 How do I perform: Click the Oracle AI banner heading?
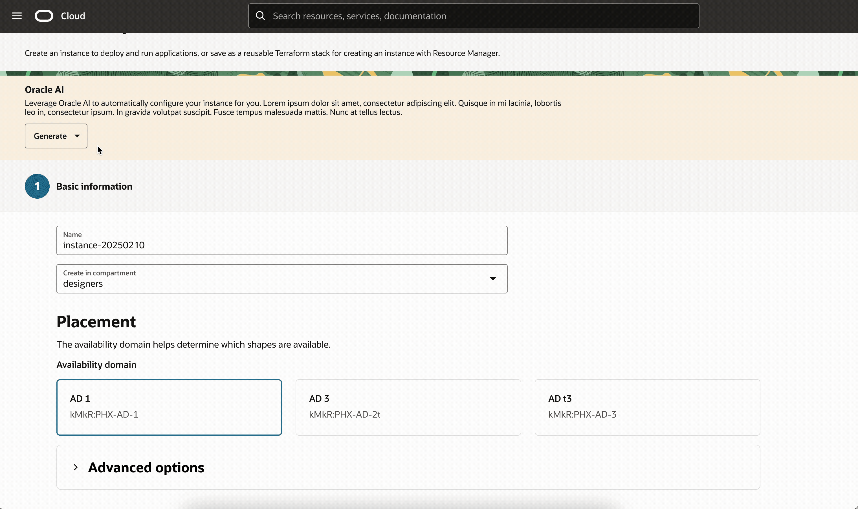44,89
